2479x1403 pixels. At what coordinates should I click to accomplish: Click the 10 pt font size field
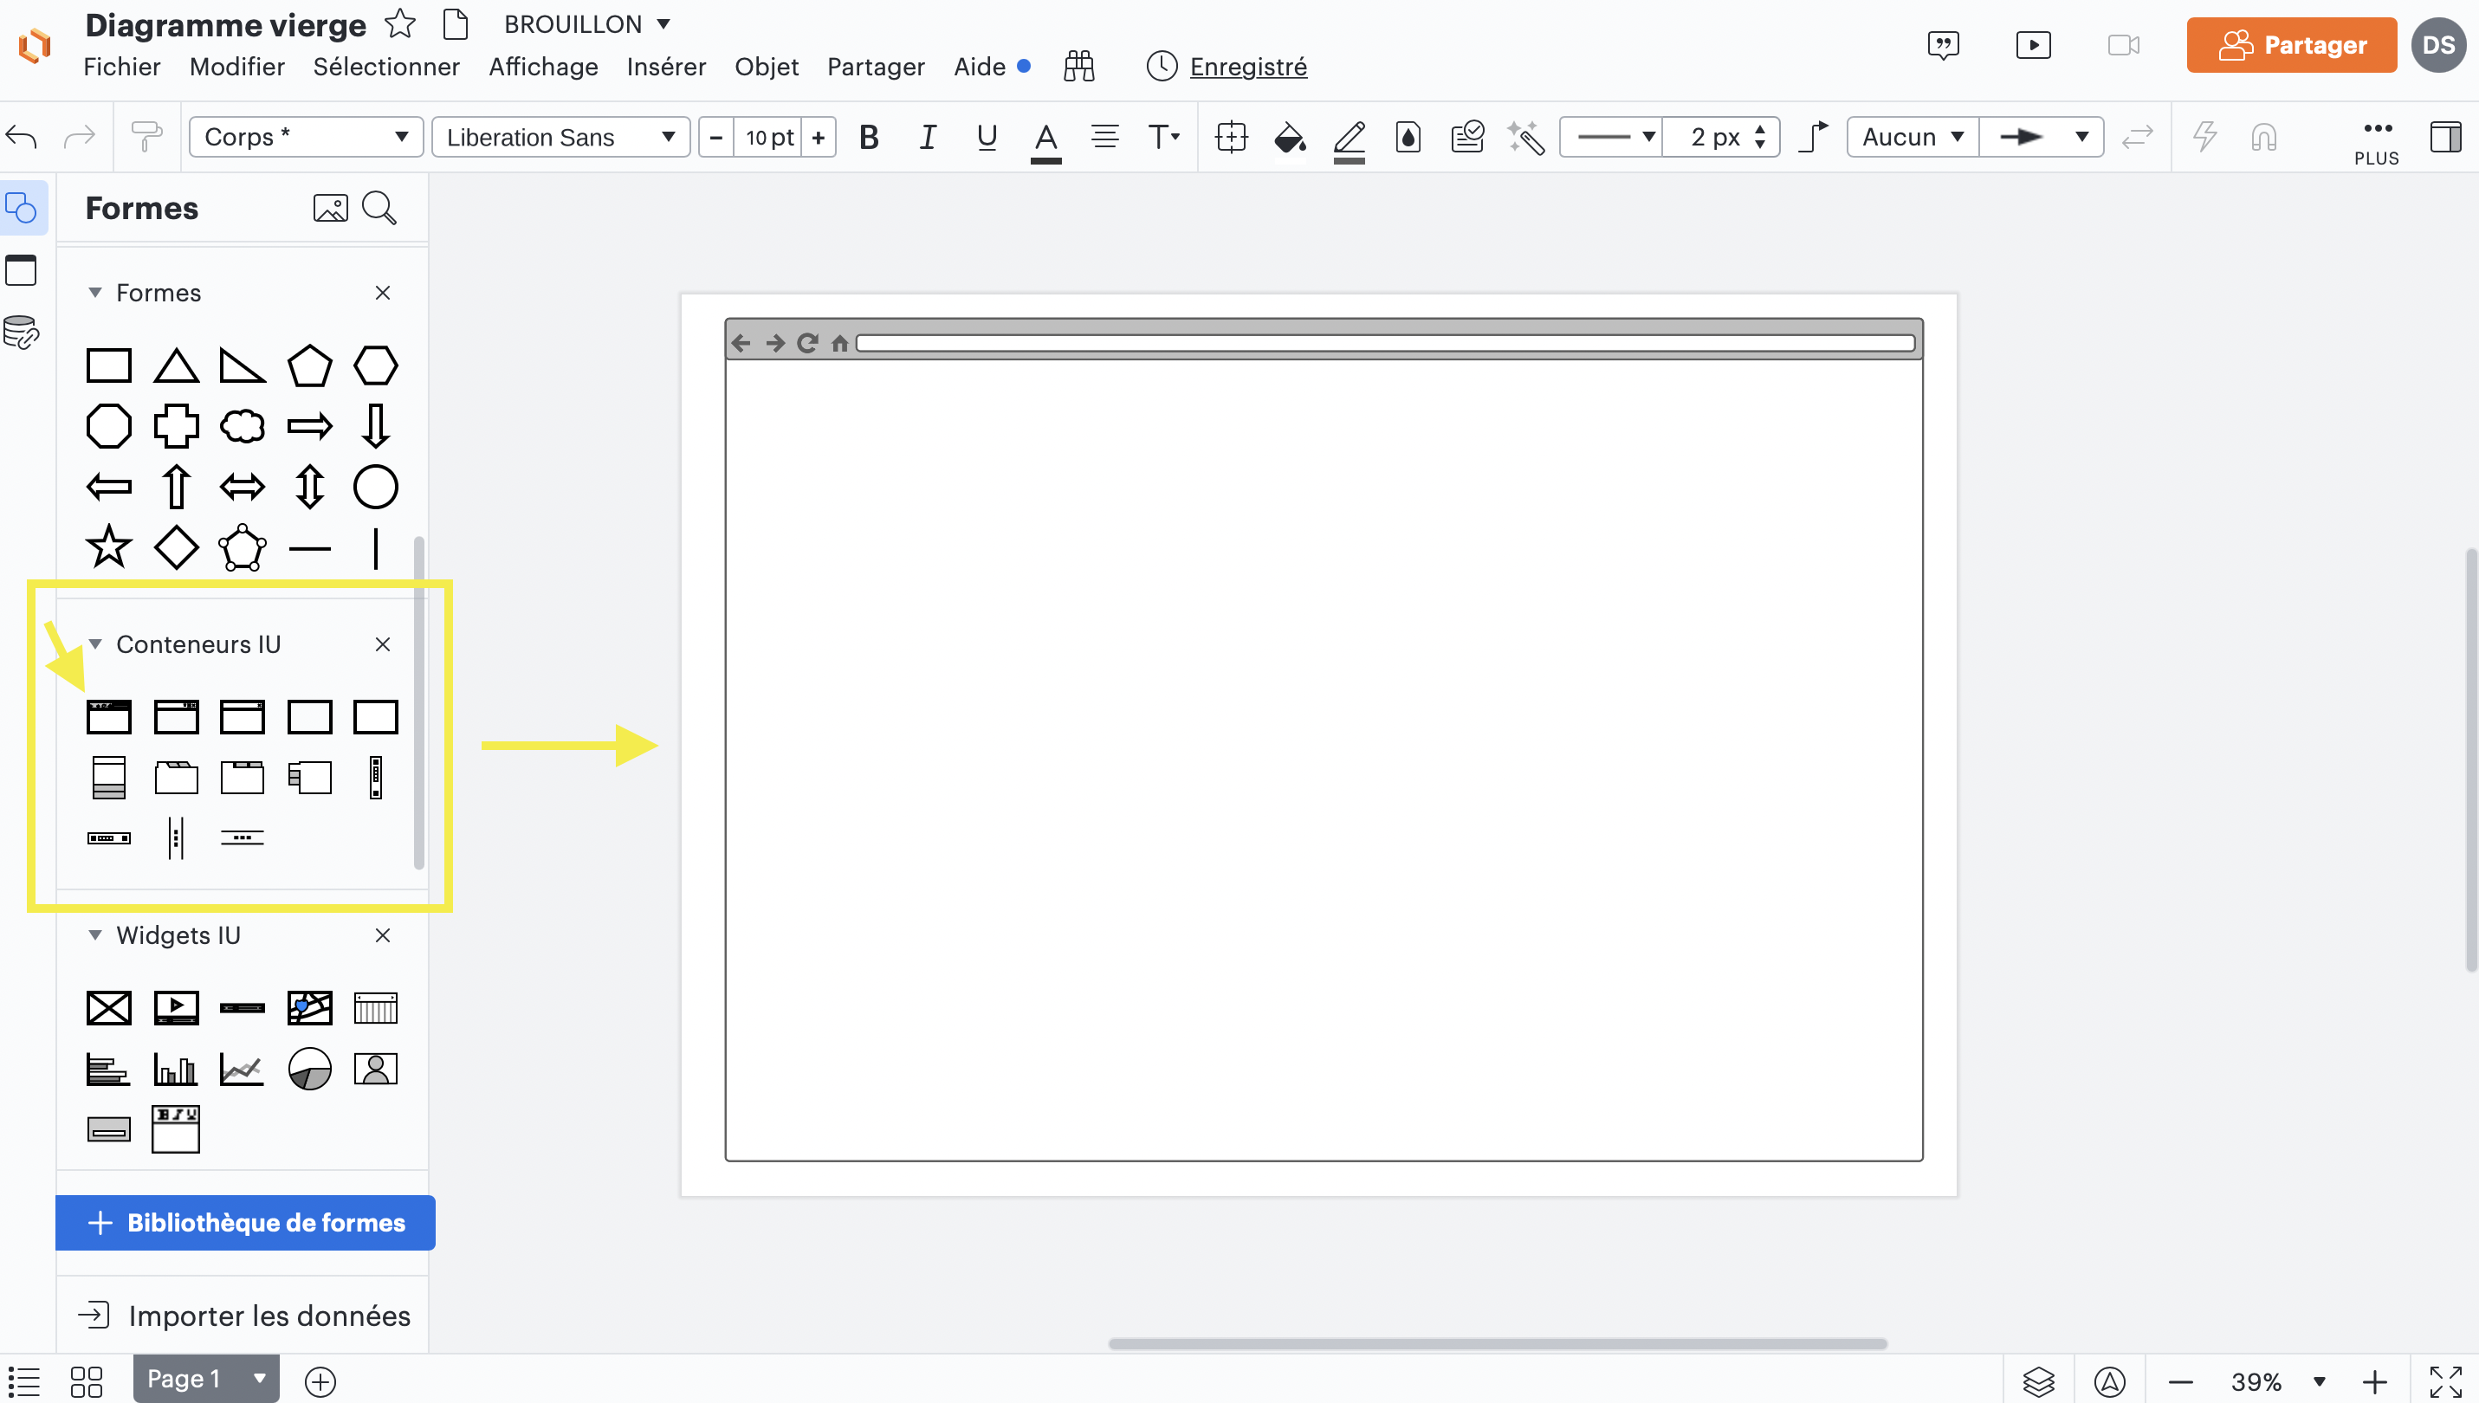pos(768,137)
